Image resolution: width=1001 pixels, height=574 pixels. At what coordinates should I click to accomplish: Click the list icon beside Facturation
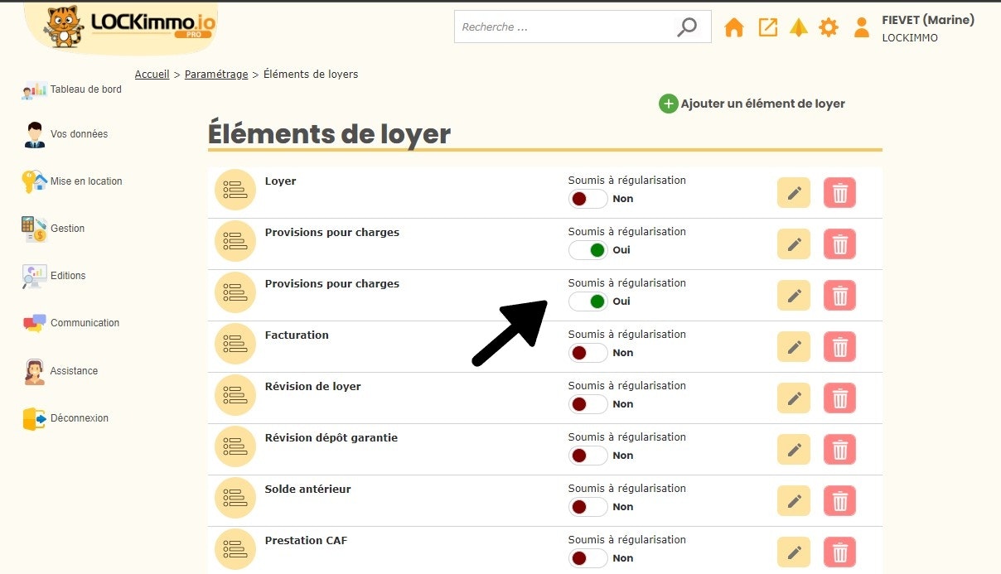(x=235, y=345)
